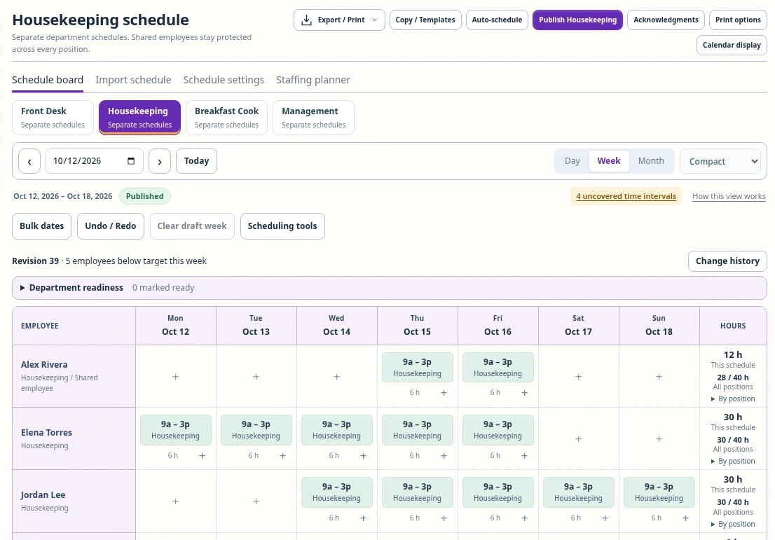Add another shift for Jordan Lee on Sat Oct 17
This screenshot has width=775, height=540.
tap(605, 518)
